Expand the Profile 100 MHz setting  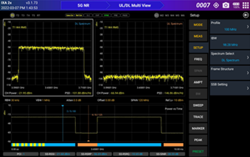[230, 26]
